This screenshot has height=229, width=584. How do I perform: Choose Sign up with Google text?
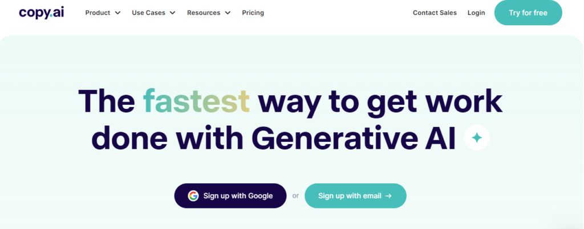pyautogui.click(x=238, y=195)
